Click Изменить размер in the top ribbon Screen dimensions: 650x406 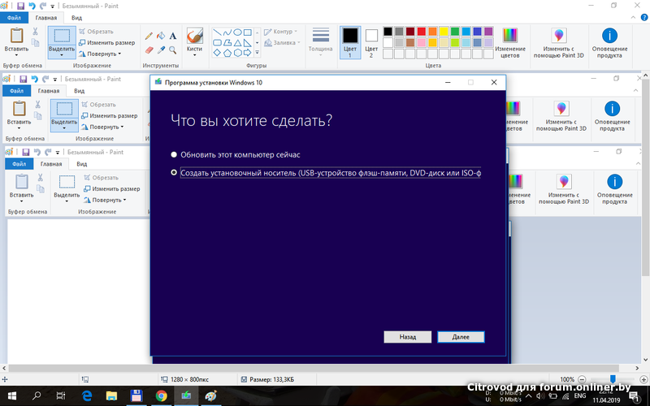tap(107, 43)
